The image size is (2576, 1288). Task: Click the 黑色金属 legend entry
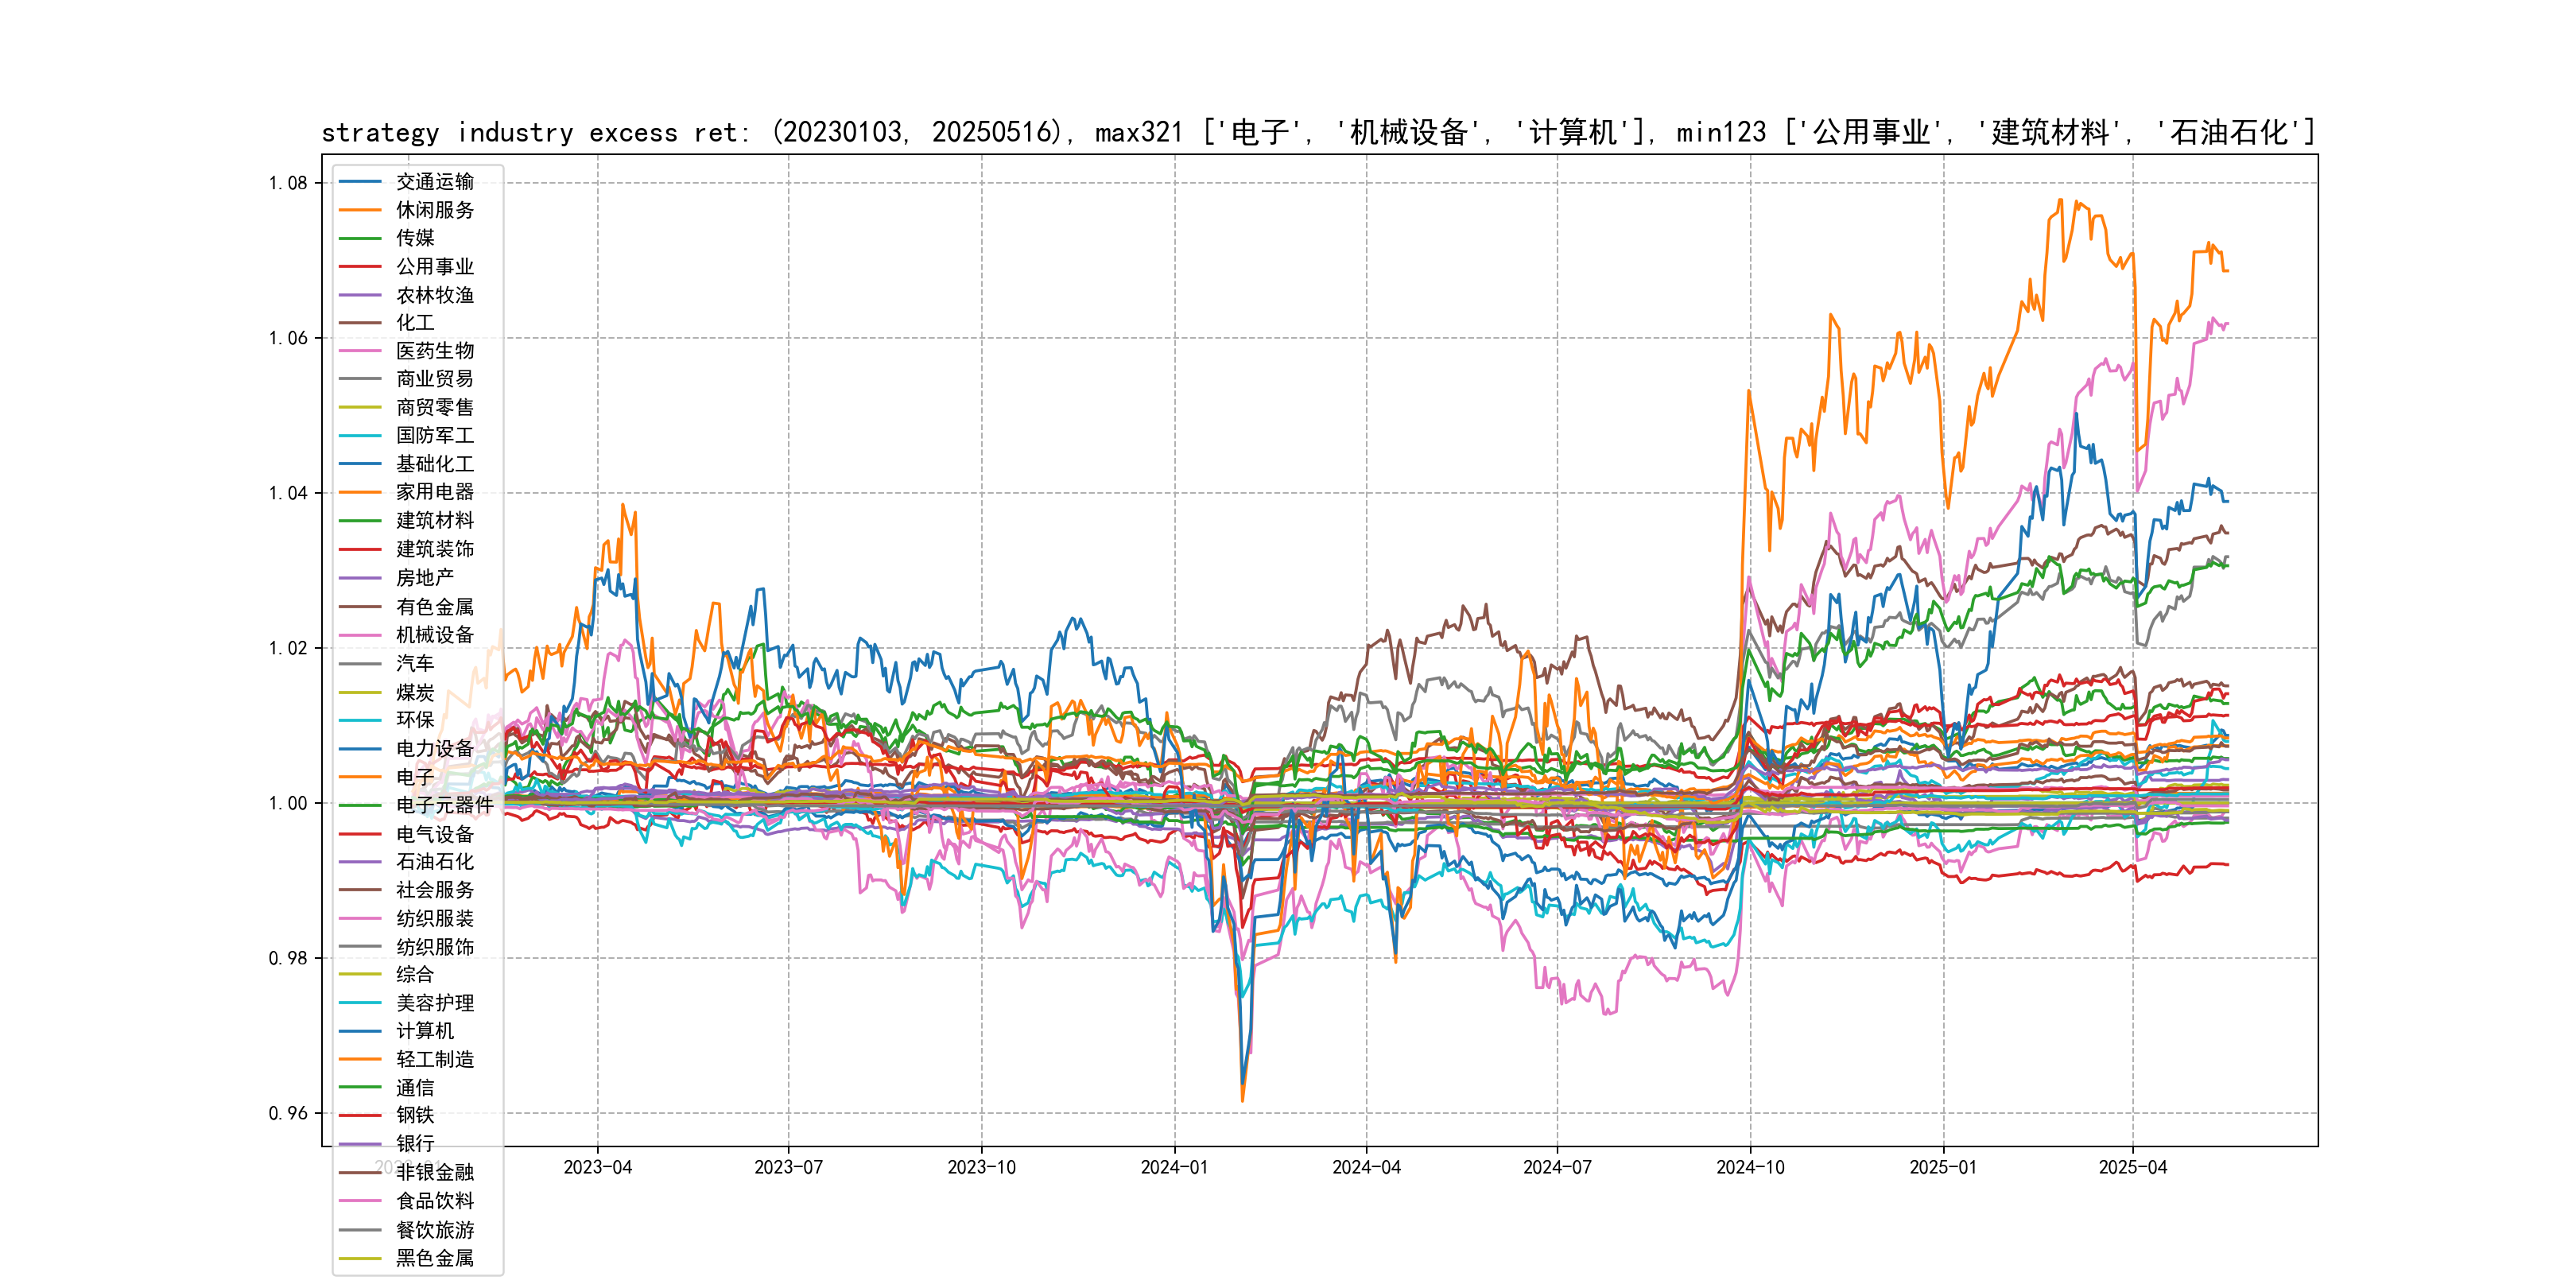[x=434, y=1258]
